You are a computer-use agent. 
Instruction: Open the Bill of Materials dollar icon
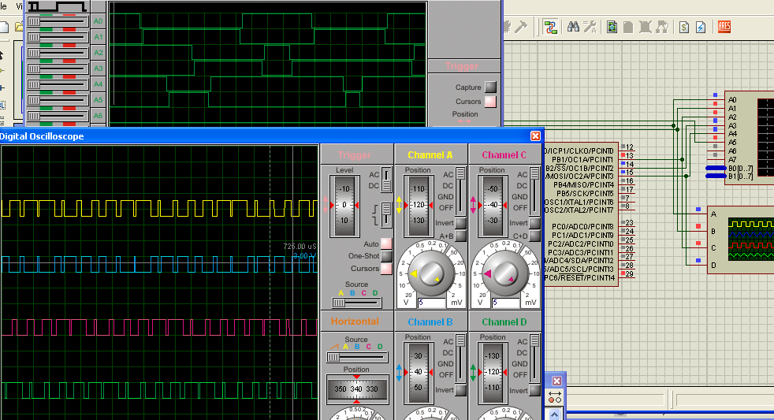click(x=683, y=27)
